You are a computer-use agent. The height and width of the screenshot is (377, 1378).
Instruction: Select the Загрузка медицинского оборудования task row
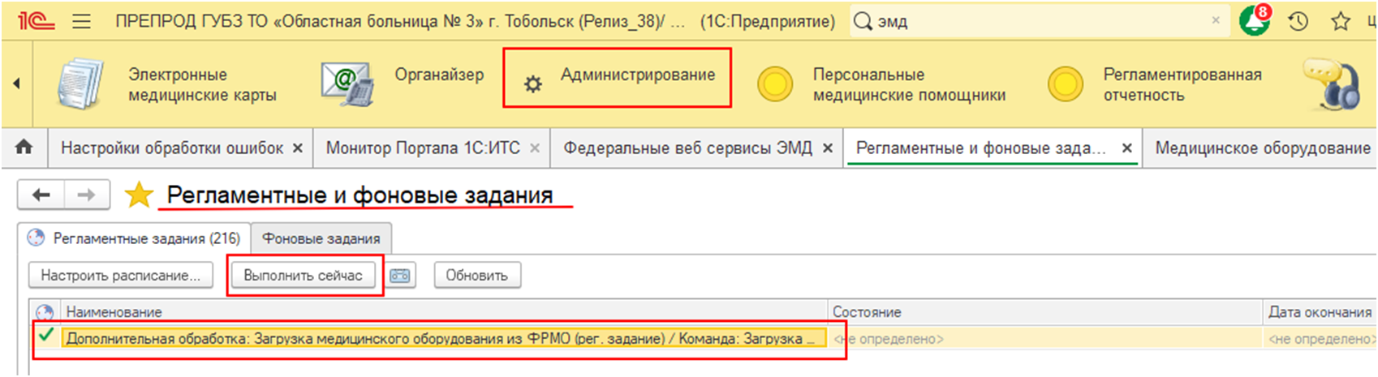click(x=442, y=339)
